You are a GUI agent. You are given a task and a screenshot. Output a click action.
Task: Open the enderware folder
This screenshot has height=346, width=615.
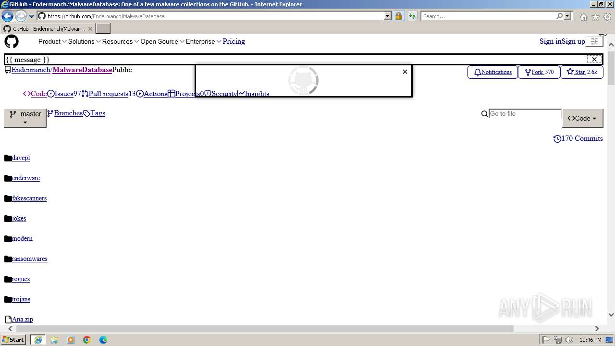pos(26,178)
